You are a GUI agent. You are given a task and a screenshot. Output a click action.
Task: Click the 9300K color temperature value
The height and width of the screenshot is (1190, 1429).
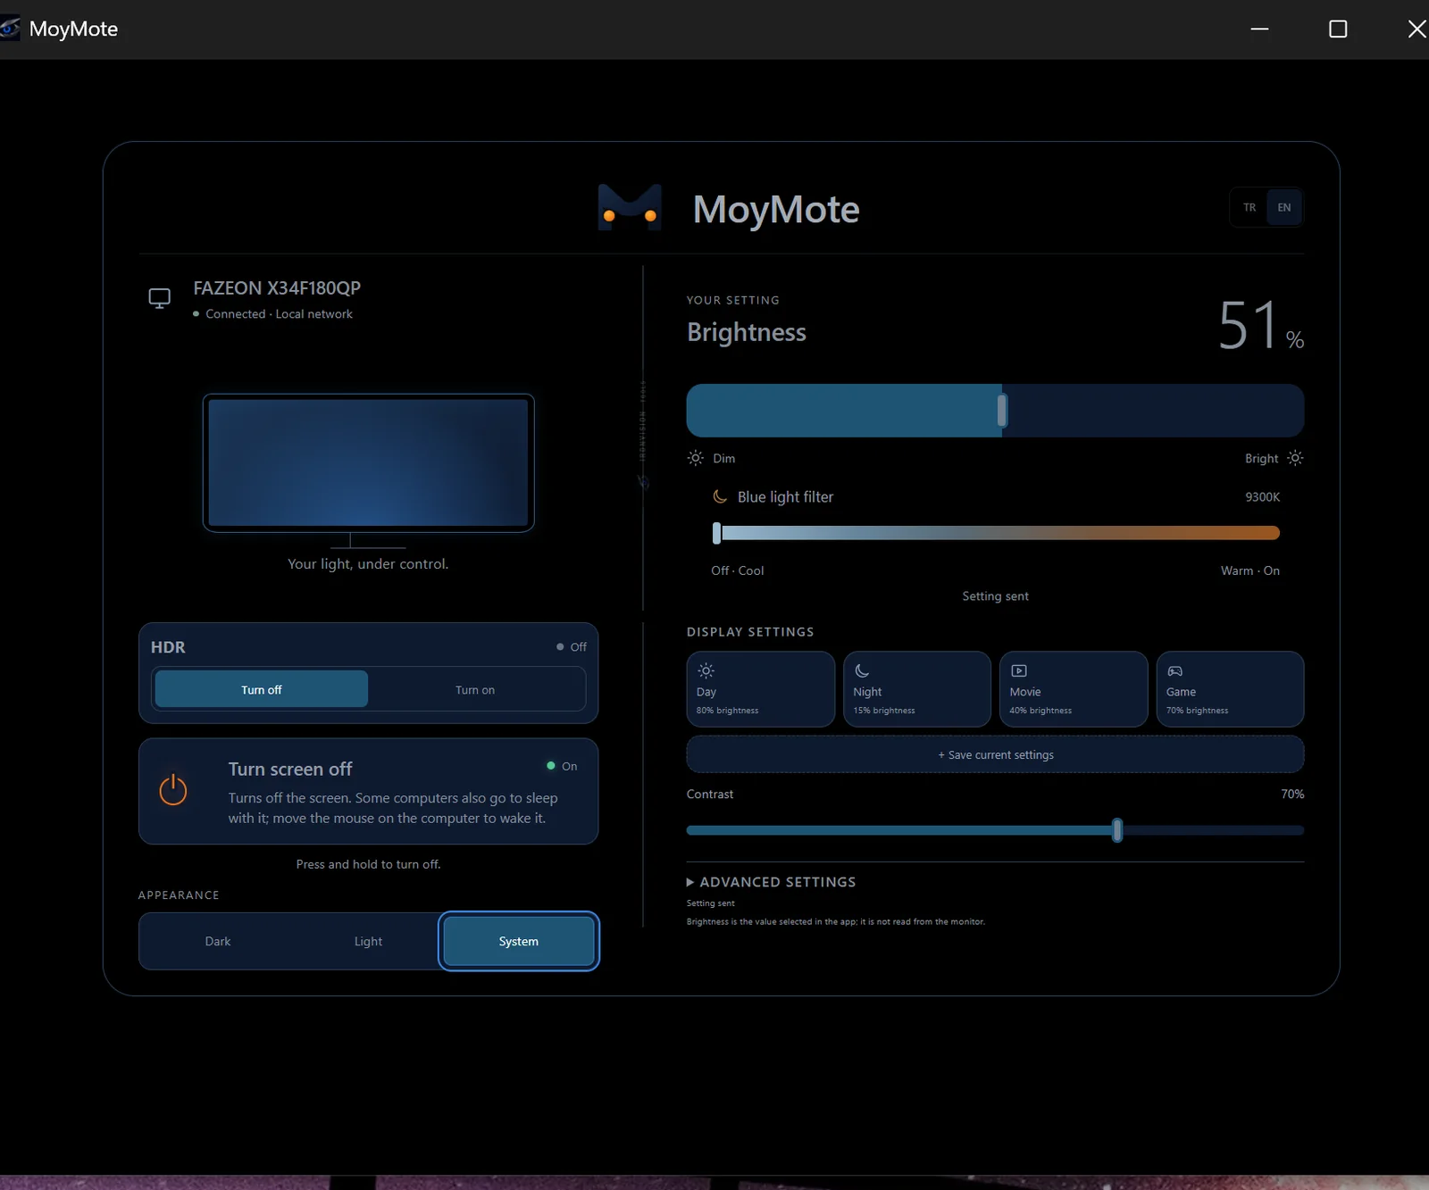click(x=1262, y=497)
